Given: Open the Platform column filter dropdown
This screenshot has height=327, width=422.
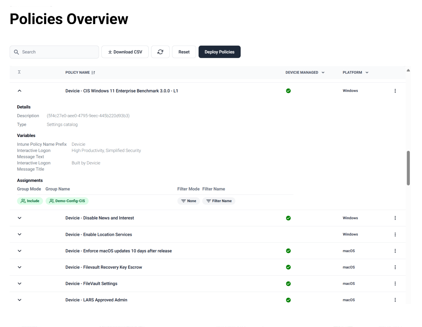Looking at the screenshot, I should pyautogui.click(x=367, y=73).
